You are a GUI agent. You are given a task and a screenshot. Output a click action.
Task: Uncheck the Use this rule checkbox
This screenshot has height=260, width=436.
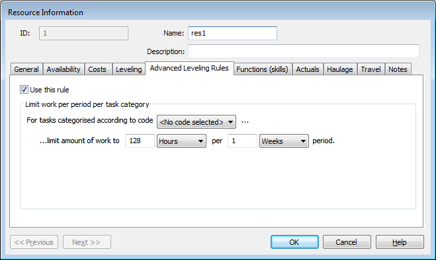tap(24, 90)
